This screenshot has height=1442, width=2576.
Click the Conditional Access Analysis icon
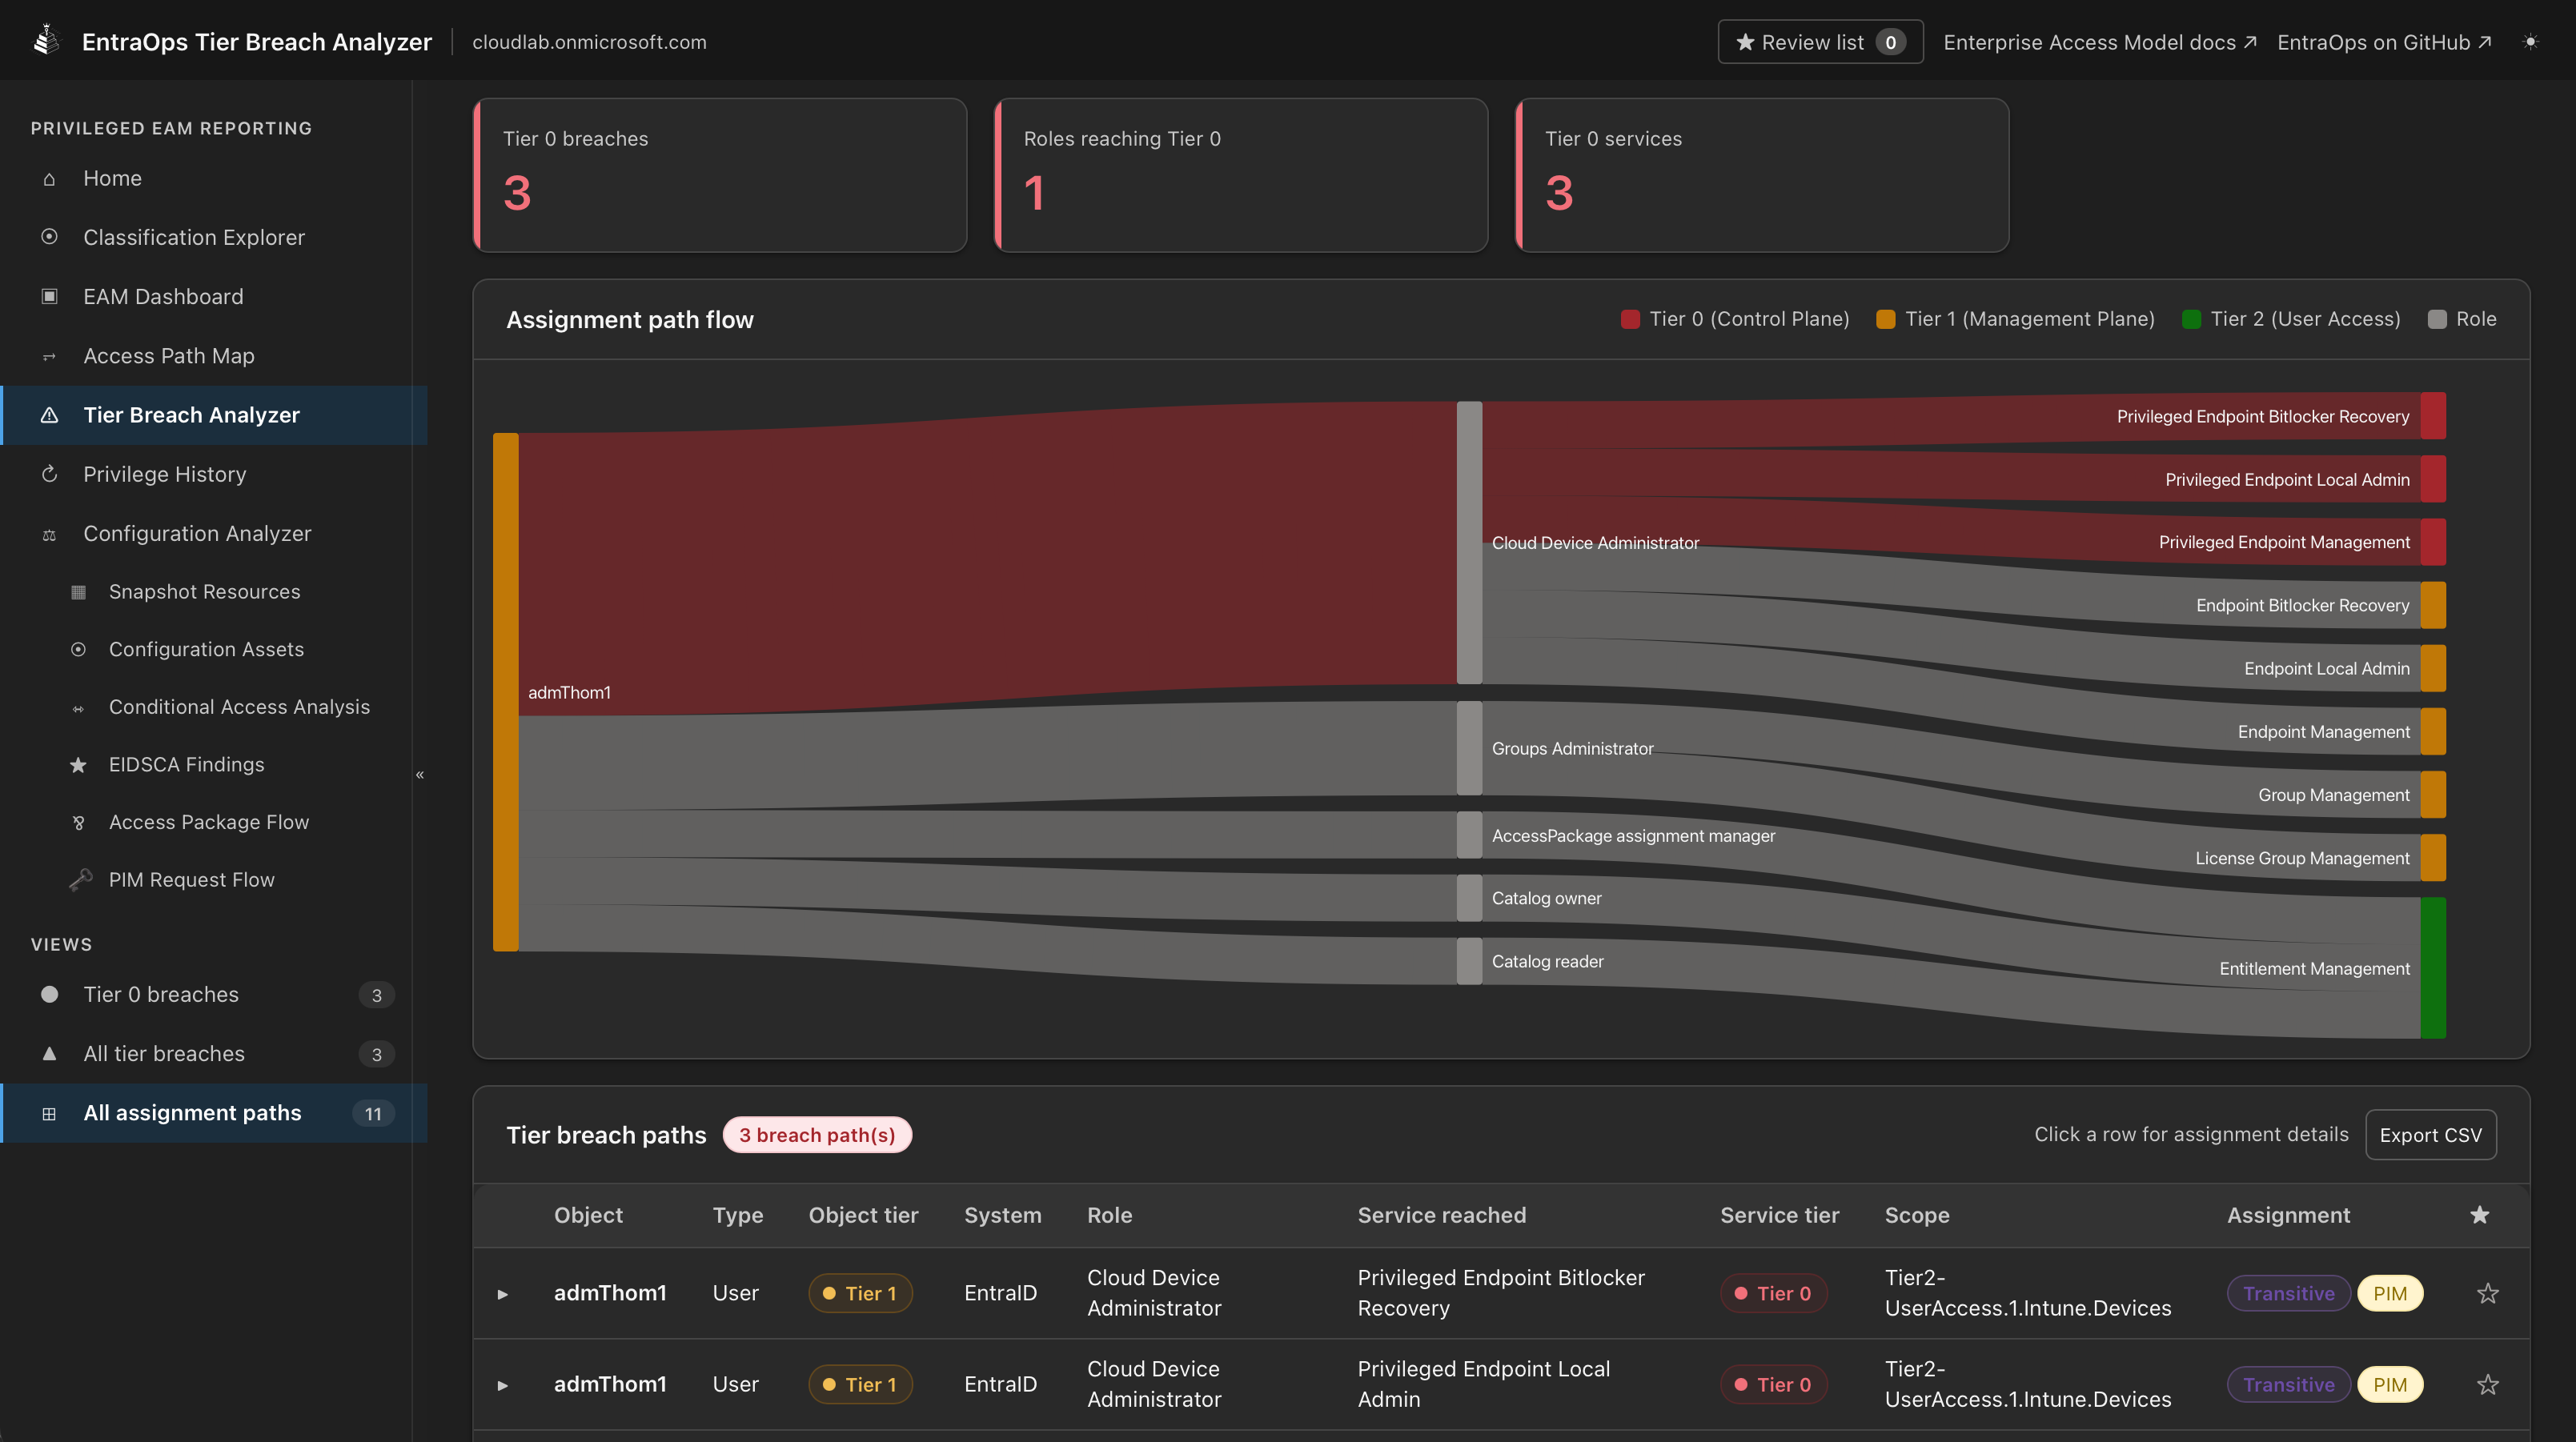point(78,708)
